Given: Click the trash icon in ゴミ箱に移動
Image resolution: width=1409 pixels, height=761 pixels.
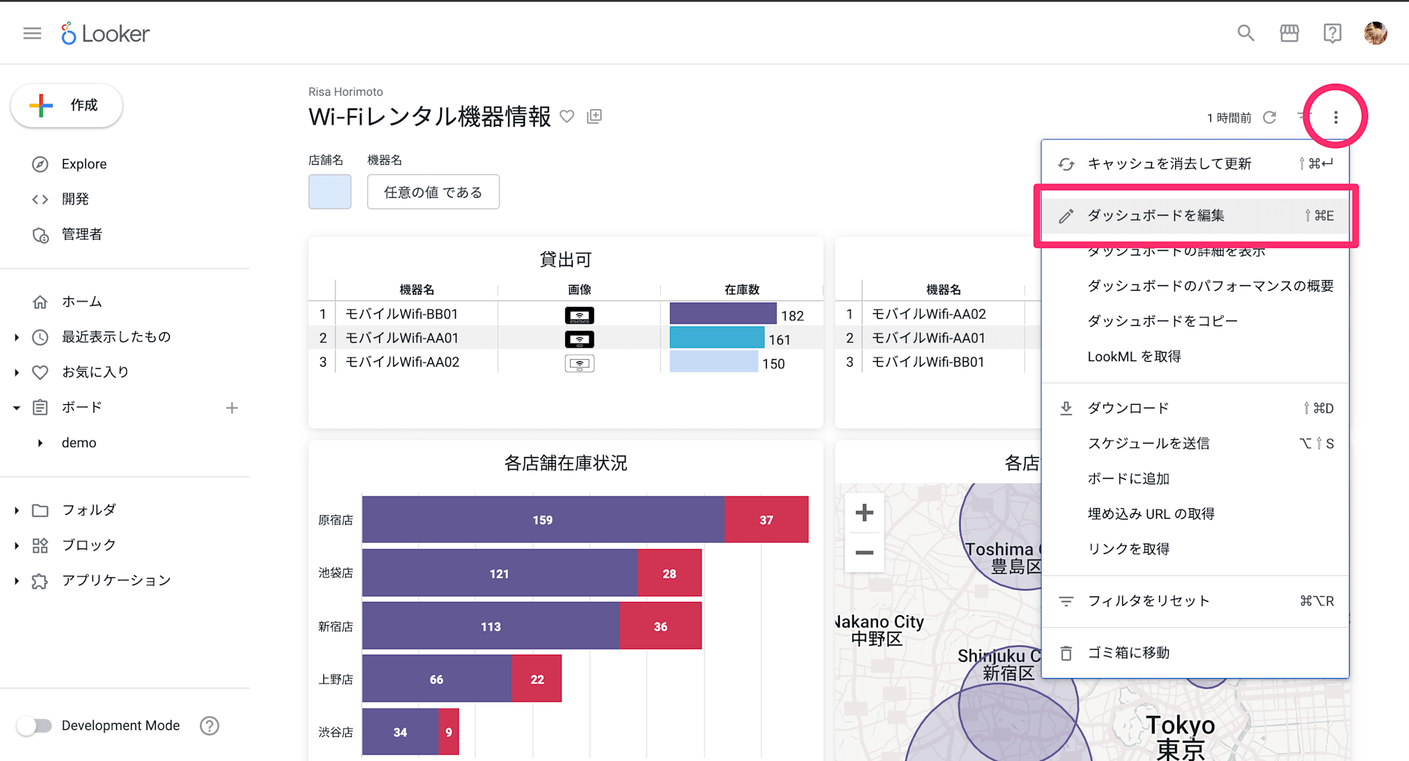Looking at the screenshot, I should click(x=1066, y=653).
